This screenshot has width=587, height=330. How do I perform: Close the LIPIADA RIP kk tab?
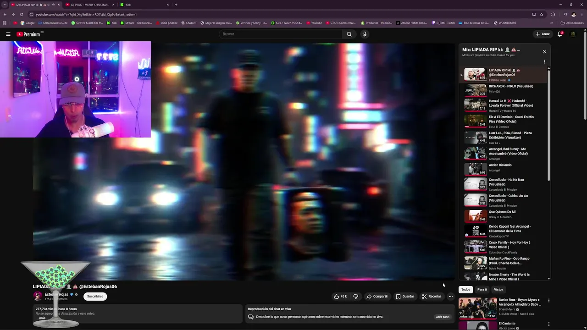pos(58,5)
